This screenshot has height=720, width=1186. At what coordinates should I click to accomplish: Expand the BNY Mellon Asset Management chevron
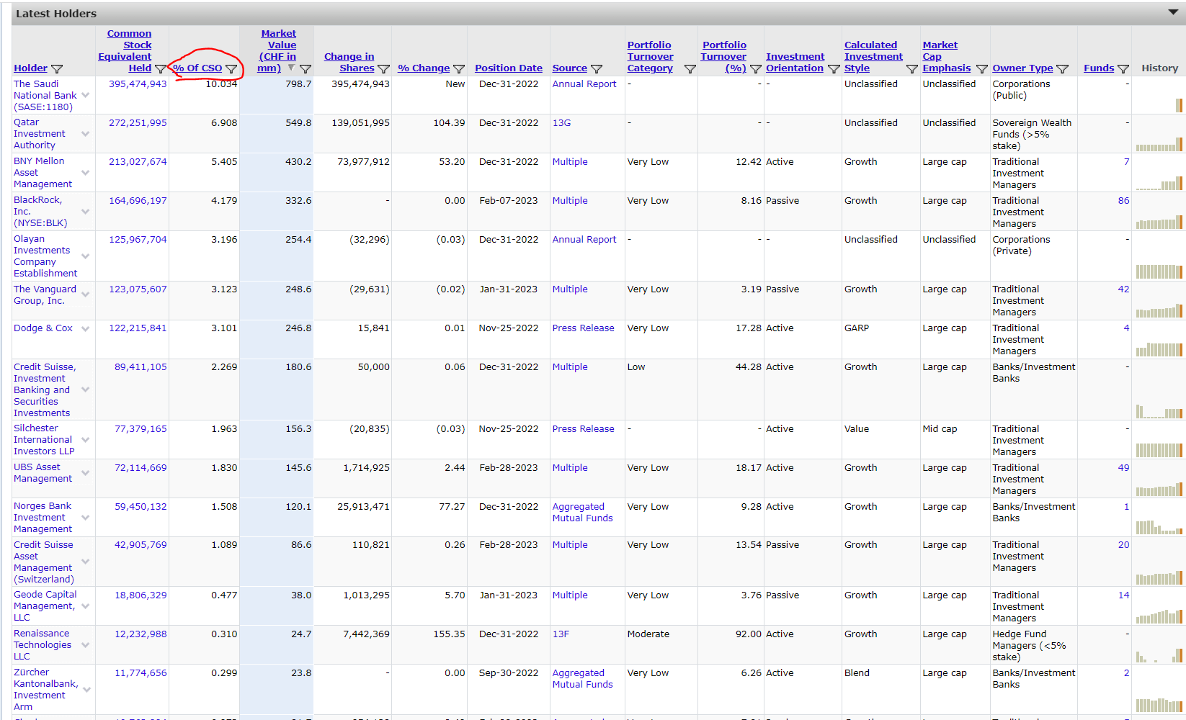pyautogui.click(x=86, y=173)
